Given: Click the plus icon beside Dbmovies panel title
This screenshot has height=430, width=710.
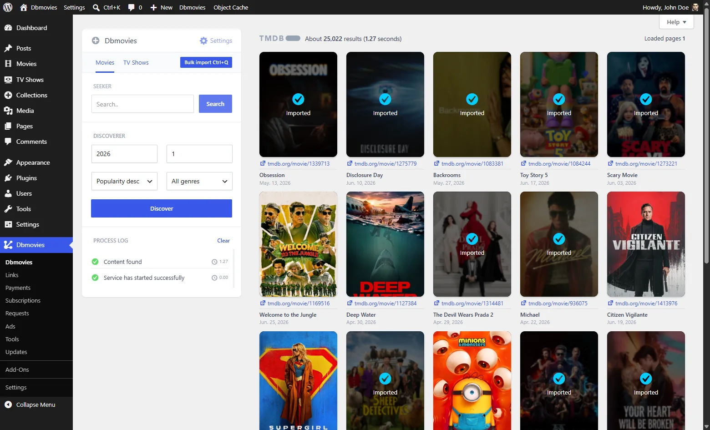Looking at the screenshot, I should 96,40.
